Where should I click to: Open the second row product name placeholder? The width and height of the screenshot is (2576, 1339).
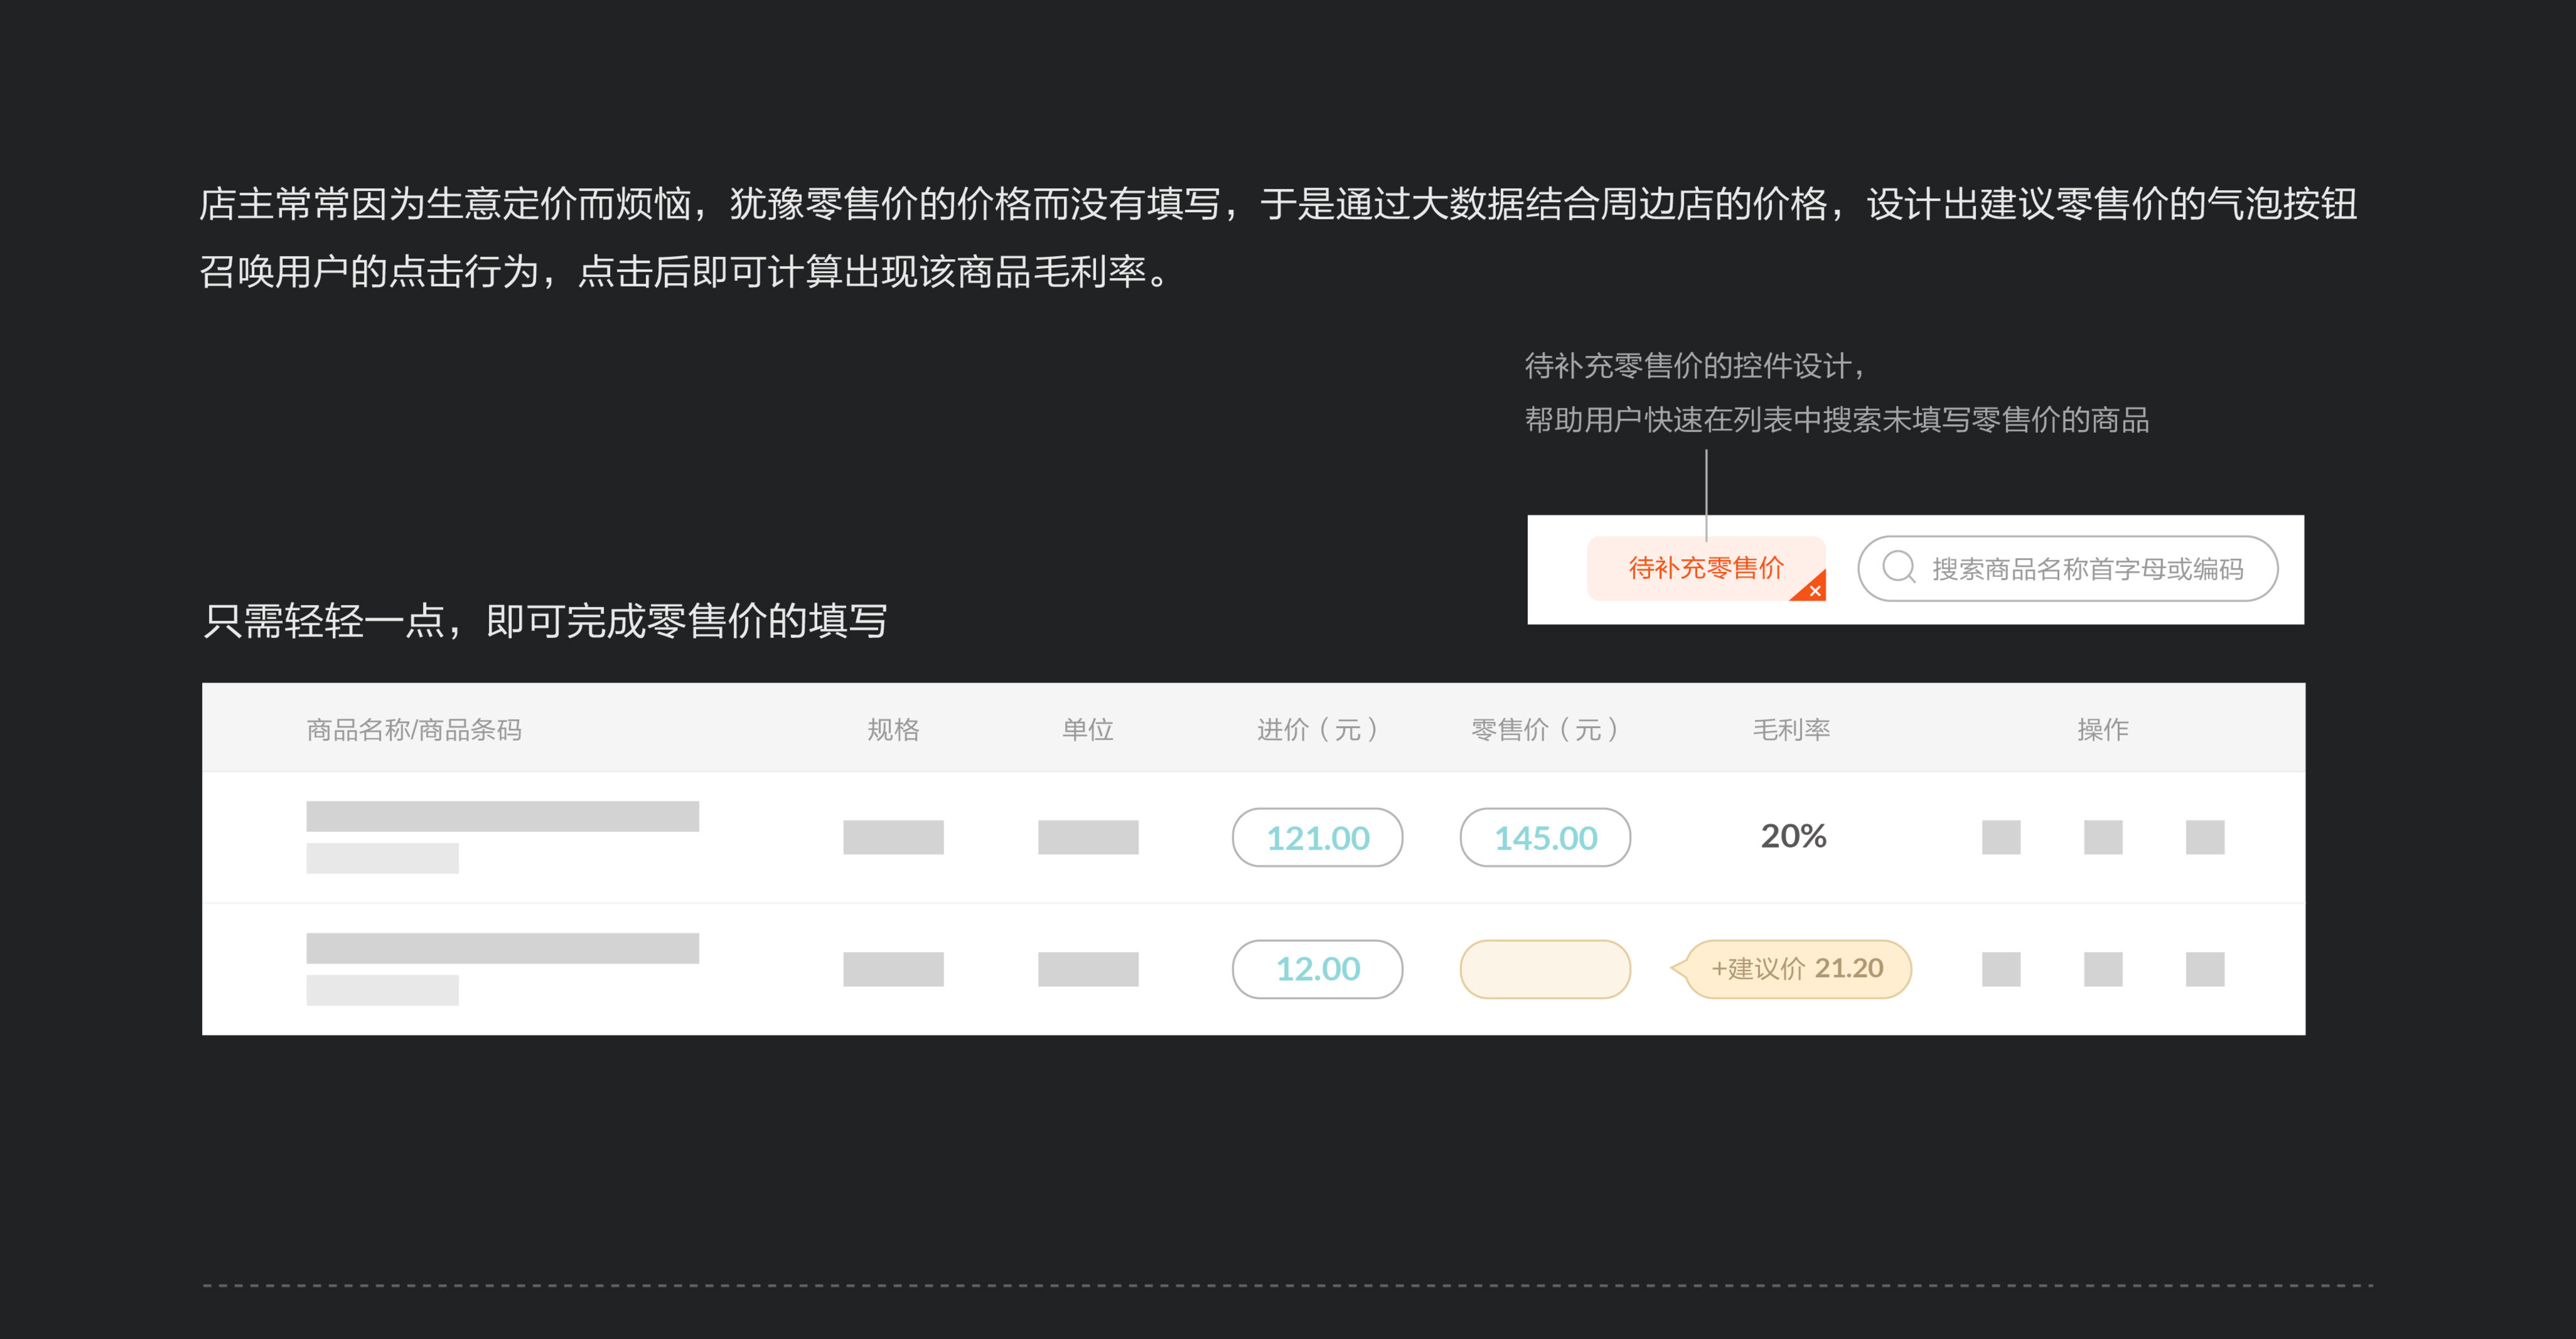click(x=502, y=948)
